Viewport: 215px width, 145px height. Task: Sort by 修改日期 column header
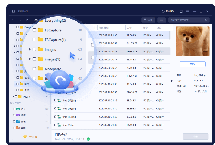[104, 28]
